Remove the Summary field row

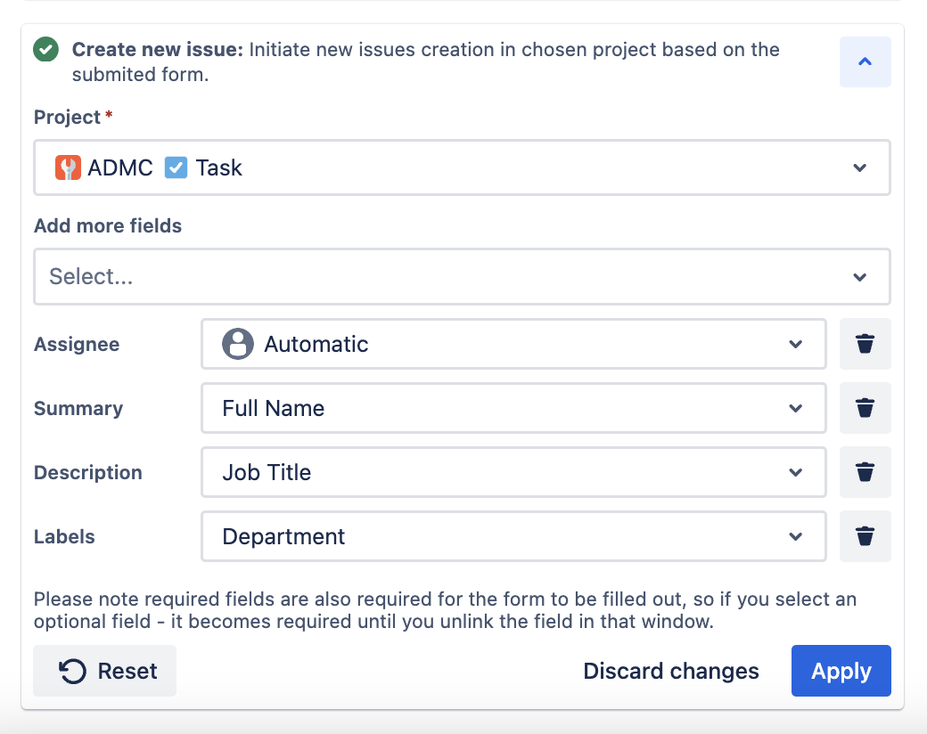[x=865, y=408]
